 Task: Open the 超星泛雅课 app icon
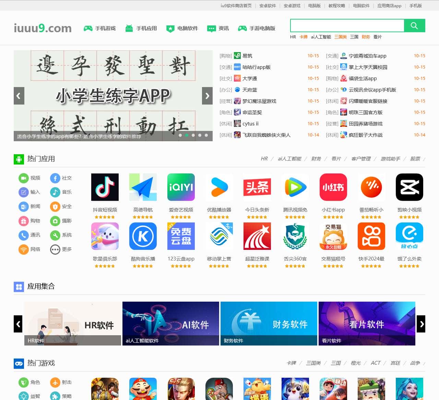[257, 236]
